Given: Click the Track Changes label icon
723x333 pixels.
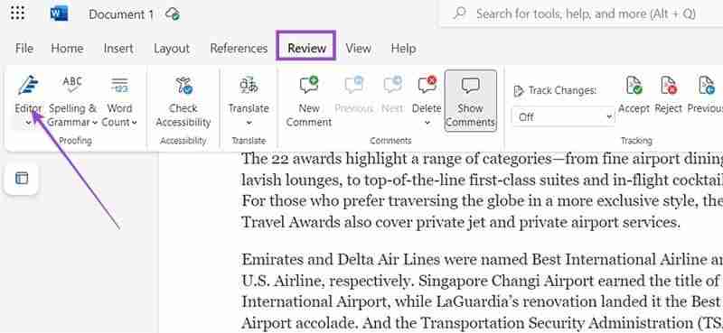Looking at the screenshot, I should [x=518, y=91].
